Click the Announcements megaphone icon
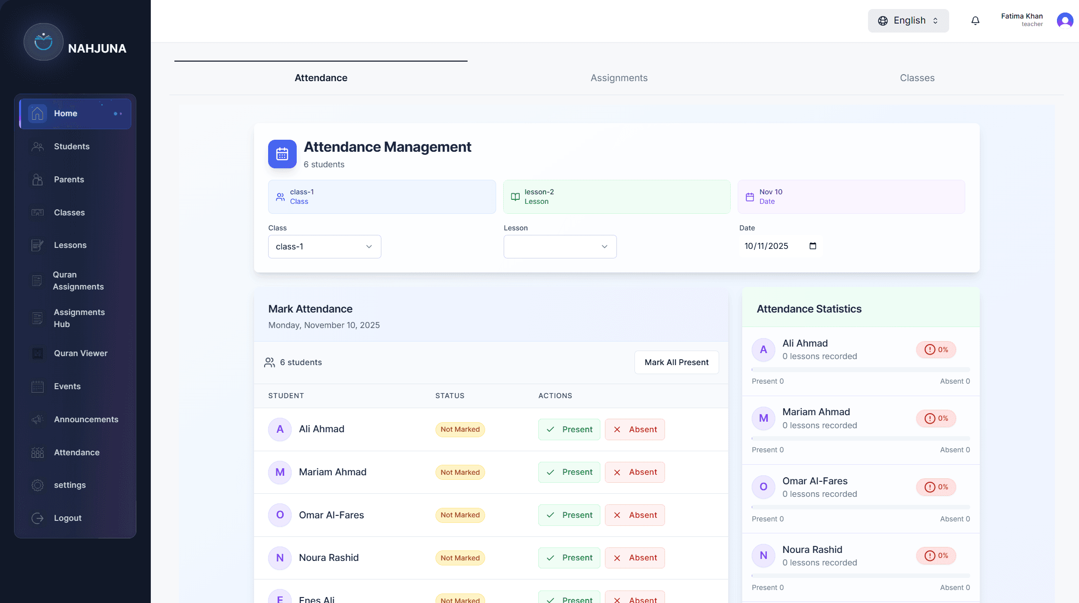The image size is (1079, 603). pyautogui.click(x=38, y=420)
